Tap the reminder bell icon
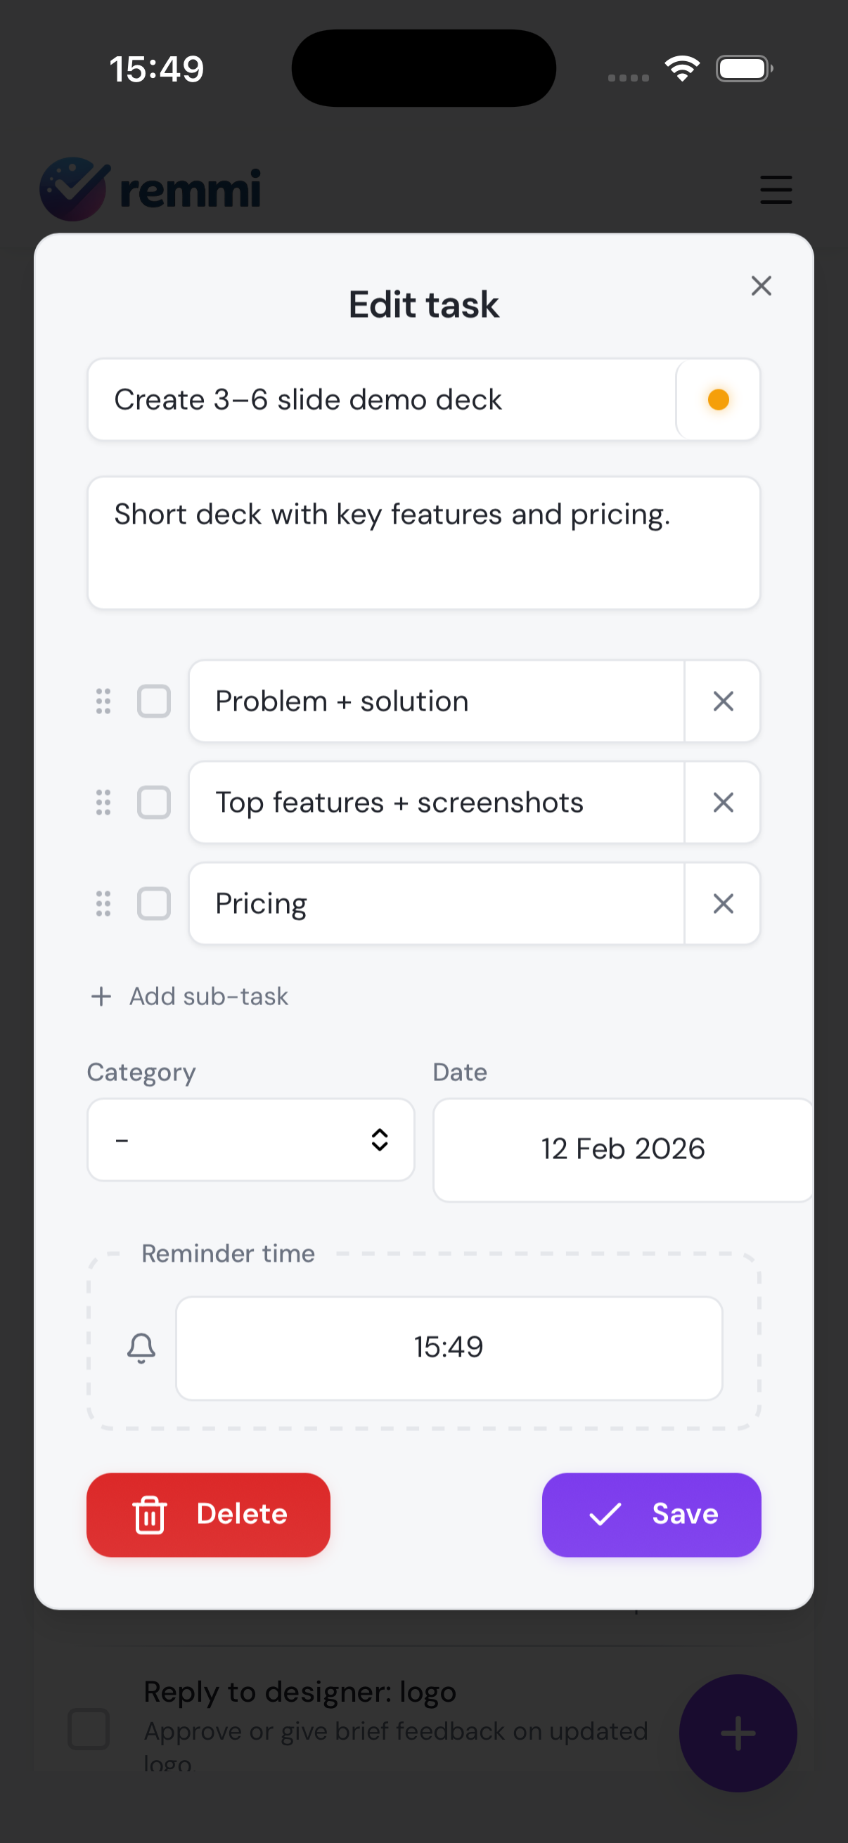Screen dimensions: 848x1843 tap(141, 1348)
